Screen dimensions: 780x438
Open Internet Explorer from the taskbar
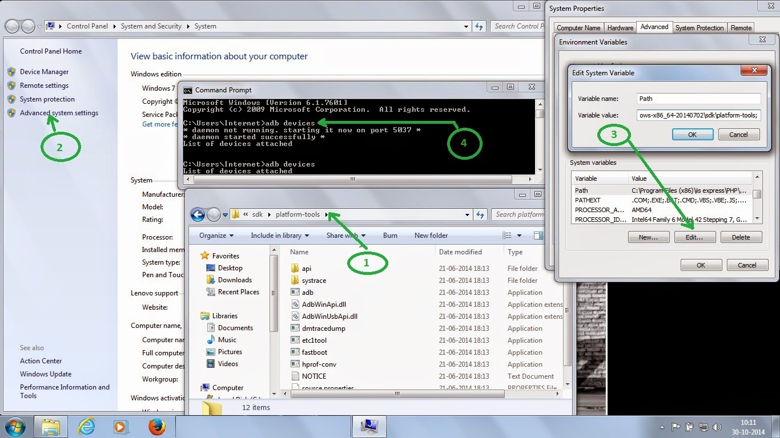pyautogui.click(x=86, y=426)
